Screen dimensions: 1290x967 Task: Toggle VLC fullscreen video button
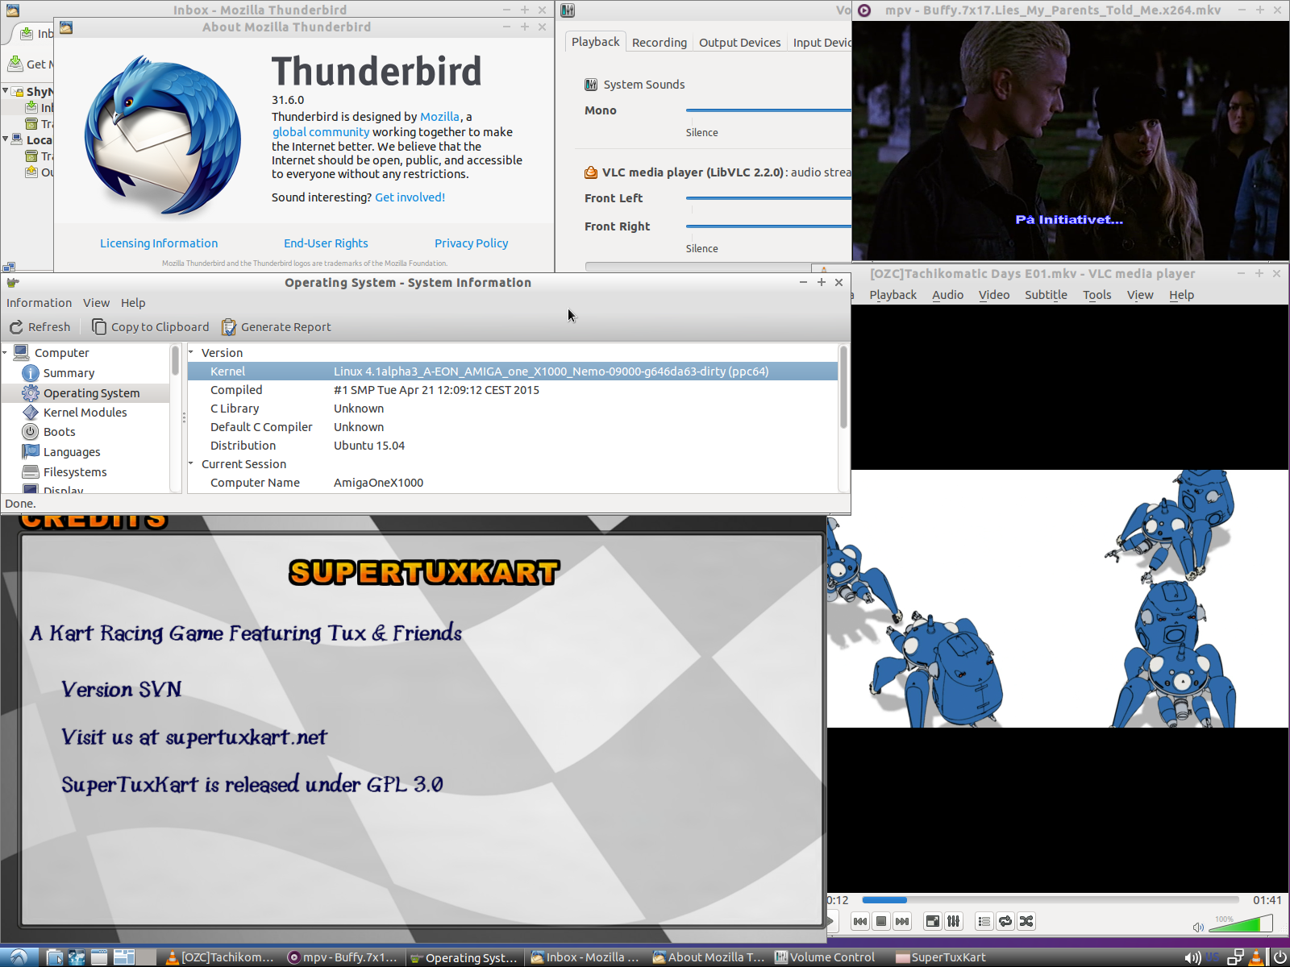(933, 921)
